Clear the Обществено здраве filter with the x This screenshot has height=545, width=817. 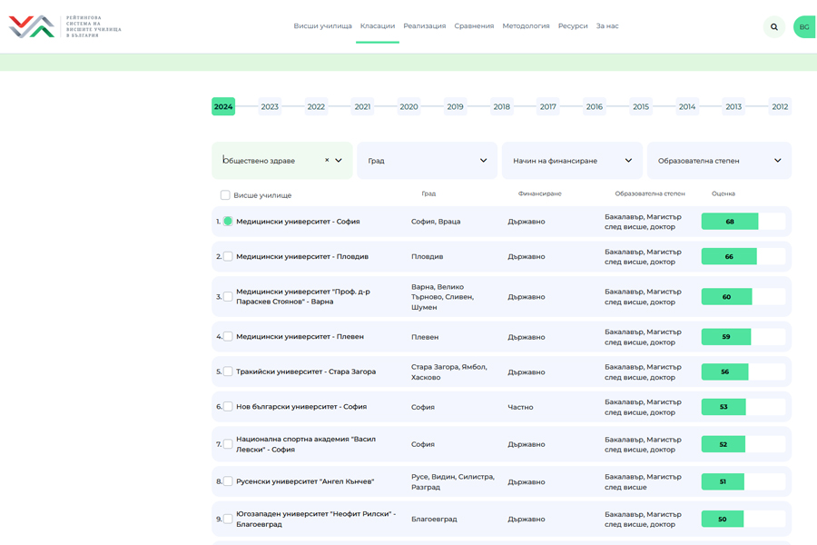point(327,160)
